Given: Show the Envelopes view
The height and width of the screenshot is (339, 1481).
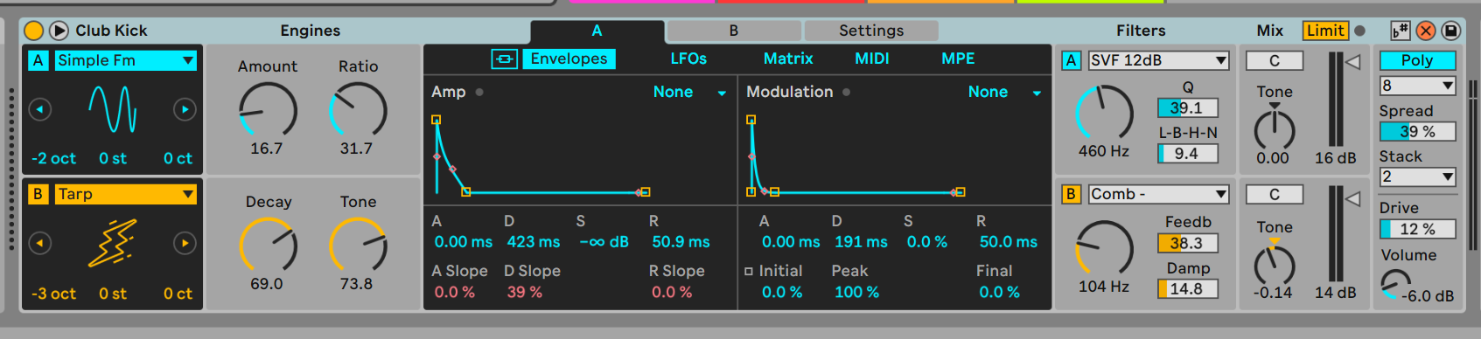Looking at the screenshot, I should [x=569, y=59].
